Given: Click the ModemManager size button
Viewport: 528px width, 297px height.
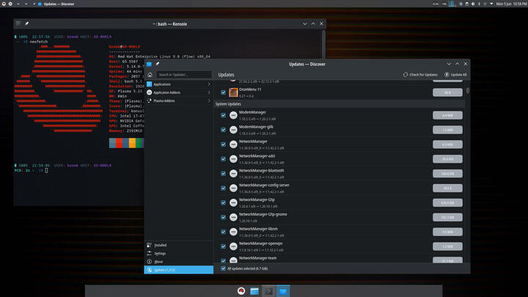Looking at the screenshot, I should pyautogui.click(x=447, y=115).
